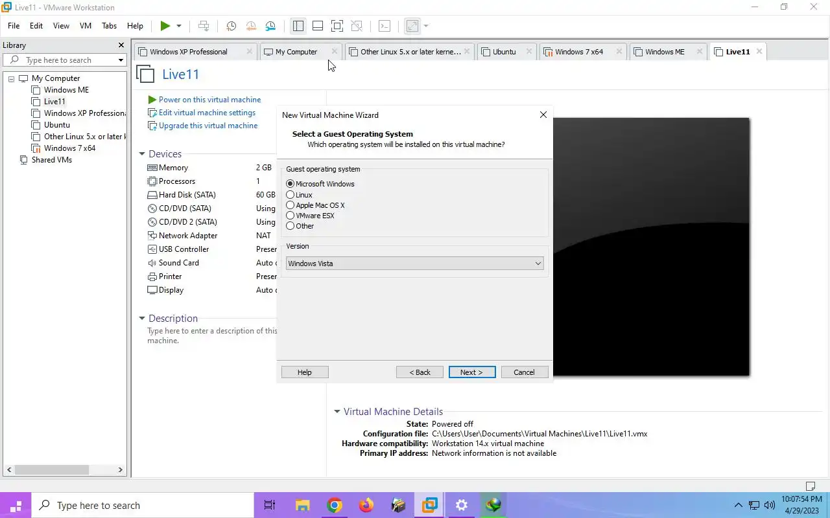The width and height of the screenshot is (830, 518).
Task: Select the Other guest OS radio button
Action: pos(290,226)
